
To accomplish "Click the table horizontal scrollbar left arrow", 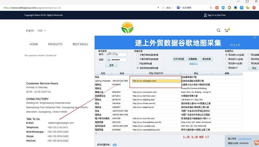I will [x=96, y=133].
